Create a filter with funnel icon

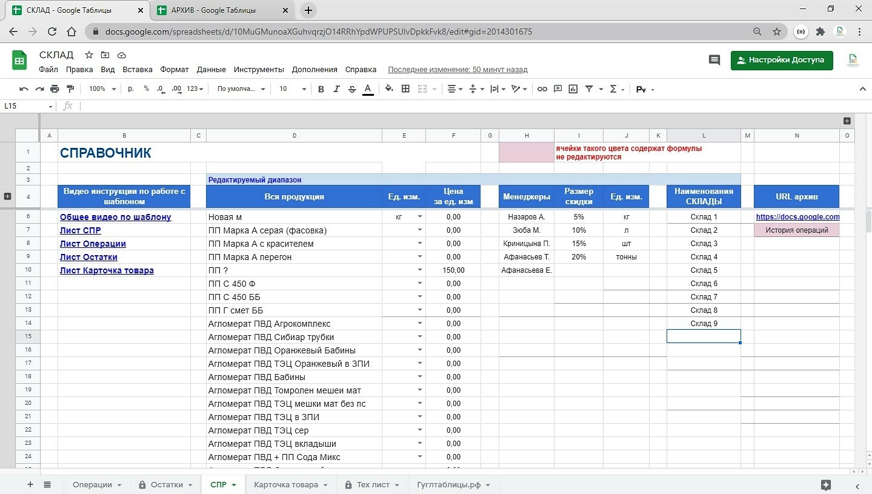tap(589, 89)
